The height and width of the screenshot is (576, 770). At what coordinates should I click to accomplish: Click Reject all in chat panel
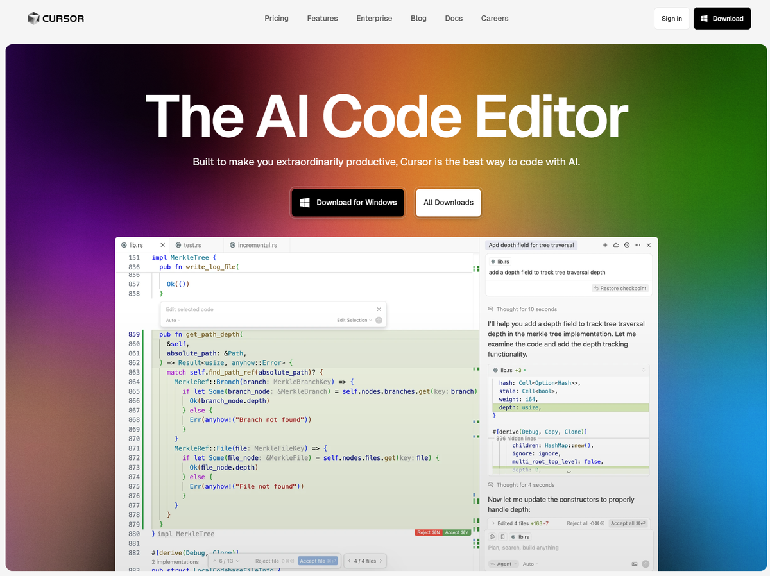tap(586, 523)
